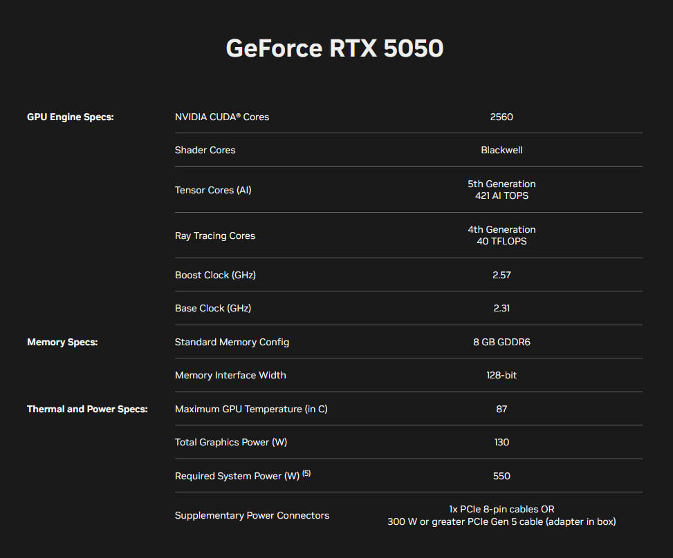
Task: Click the Blackwell shader value
Action: click(501, 150)
